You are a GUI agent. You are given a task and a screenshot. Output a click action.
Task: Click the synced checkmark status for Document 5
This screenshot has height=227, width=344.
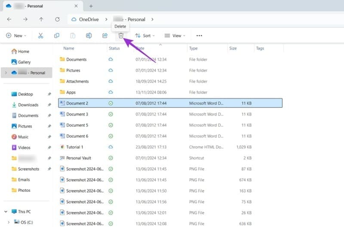111,125
